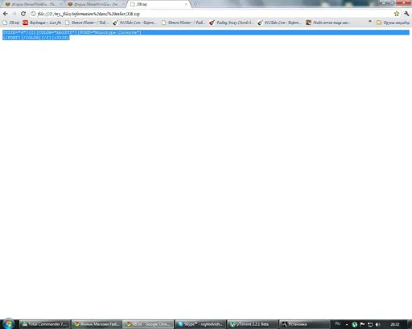This screenshot has width=412, height=329.
Task: Switch to the Установка taskbar window
Action: tap(304, 324)
